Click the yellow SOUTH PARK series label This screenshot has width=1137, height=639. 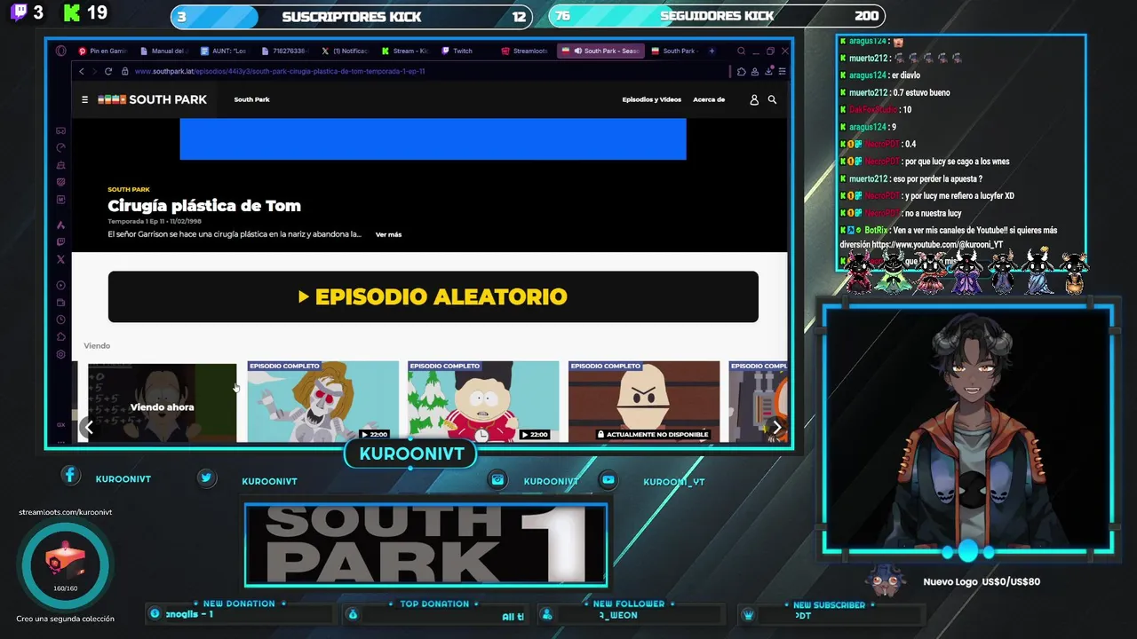(x=129, y=189)
